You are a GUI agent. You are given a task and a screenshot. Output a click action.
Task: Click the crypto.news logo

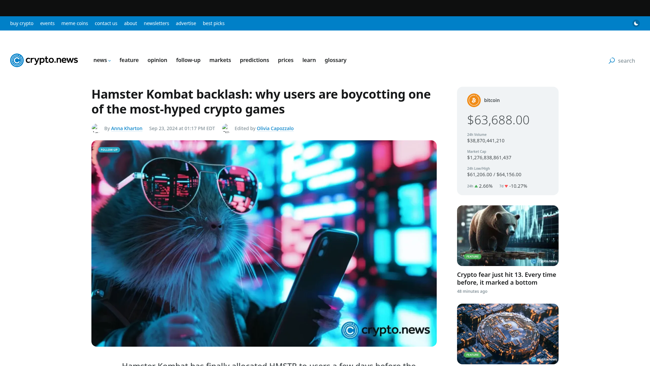tap(44, 60)
